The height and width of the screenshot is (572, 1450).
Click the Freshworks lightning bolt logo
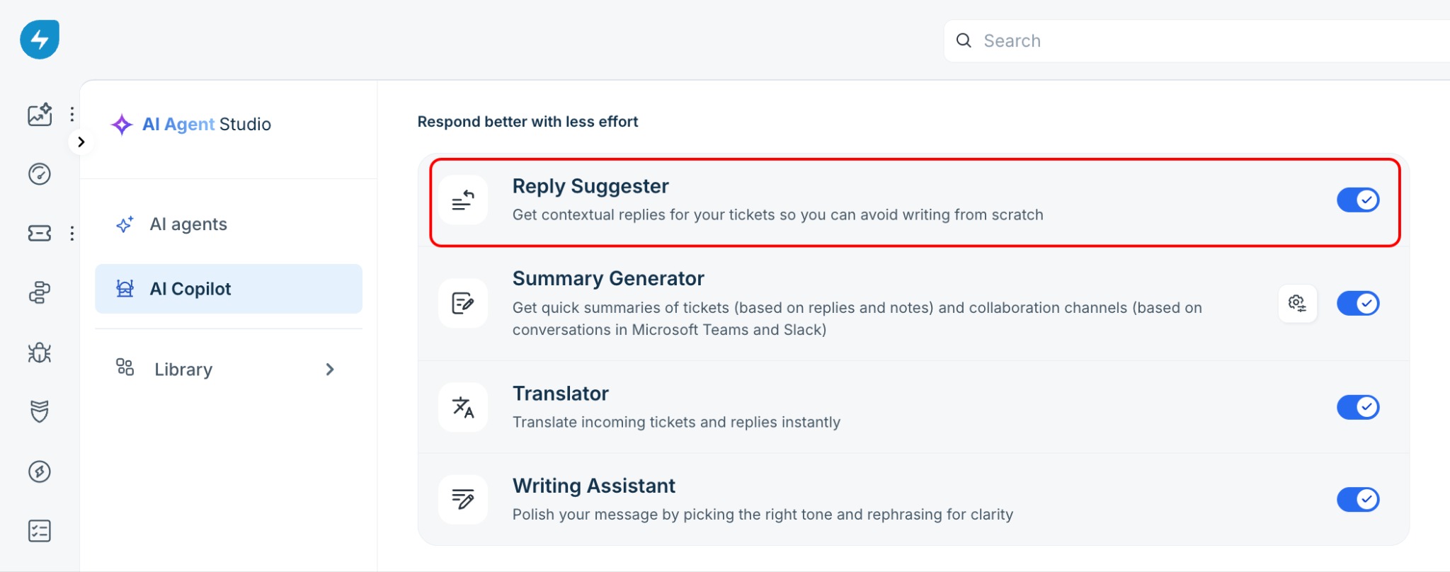pos(40,40)
